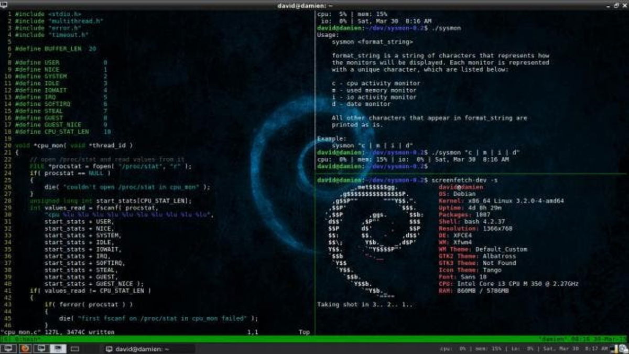The width and height of the screenshot is (629, 354).
Task: Click 'unsigned long int start_stats[CPU_STAT_LEN];' line
Action: point(111,201)
